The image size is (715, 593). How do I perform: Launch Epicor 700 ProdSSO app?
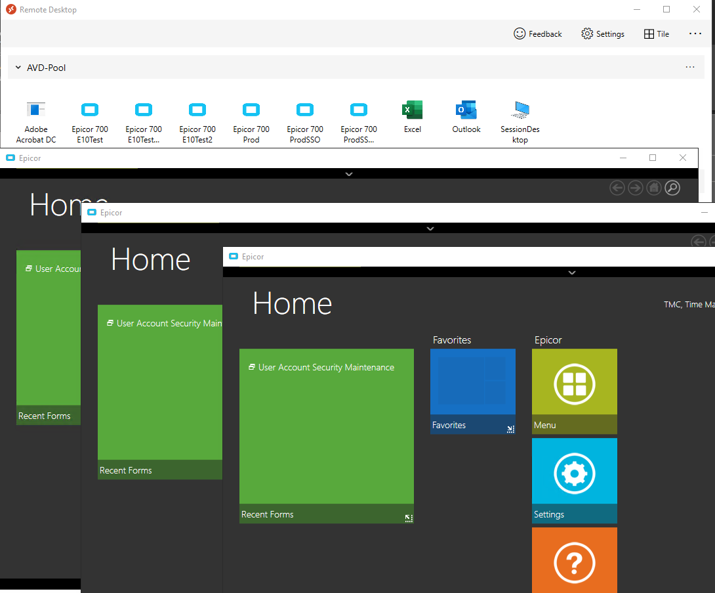coord(305,122)
